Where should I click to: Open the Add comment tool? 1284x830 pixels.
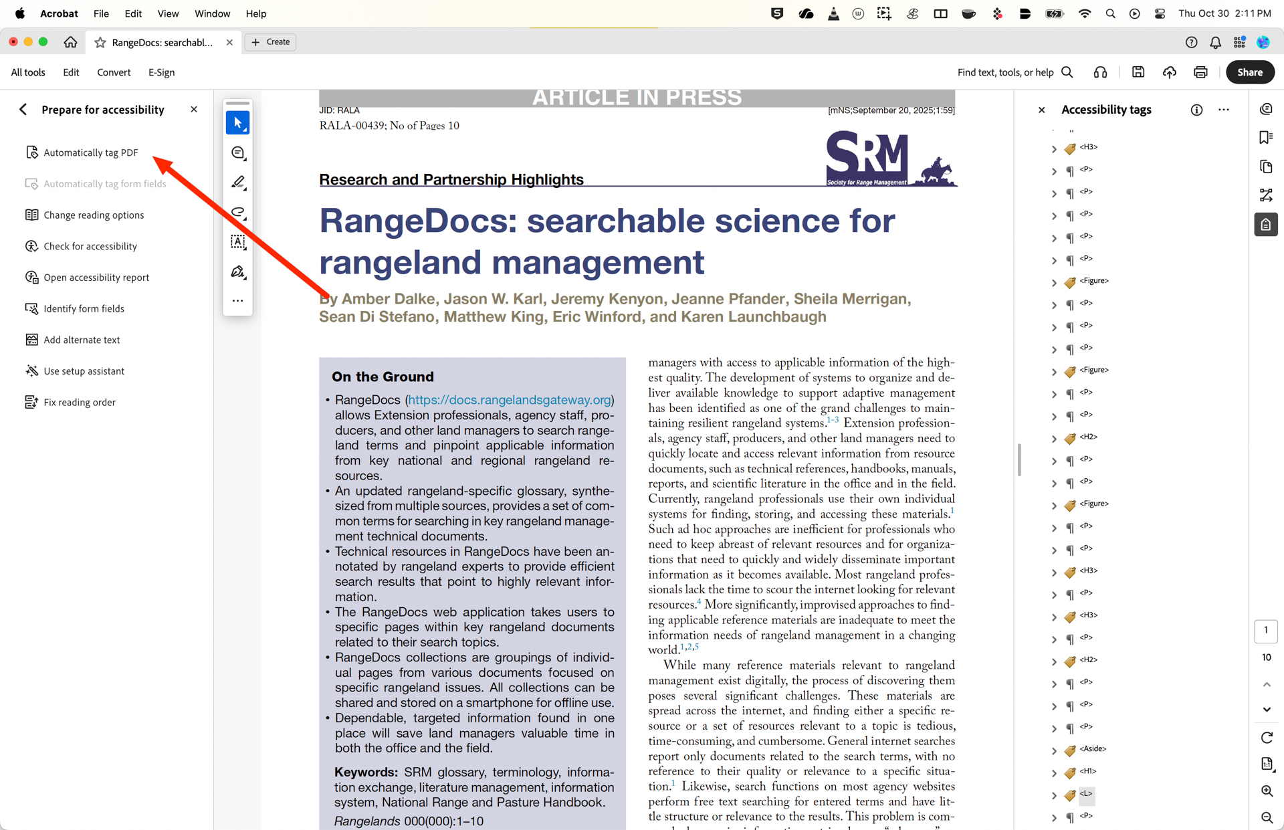point(237,152)
